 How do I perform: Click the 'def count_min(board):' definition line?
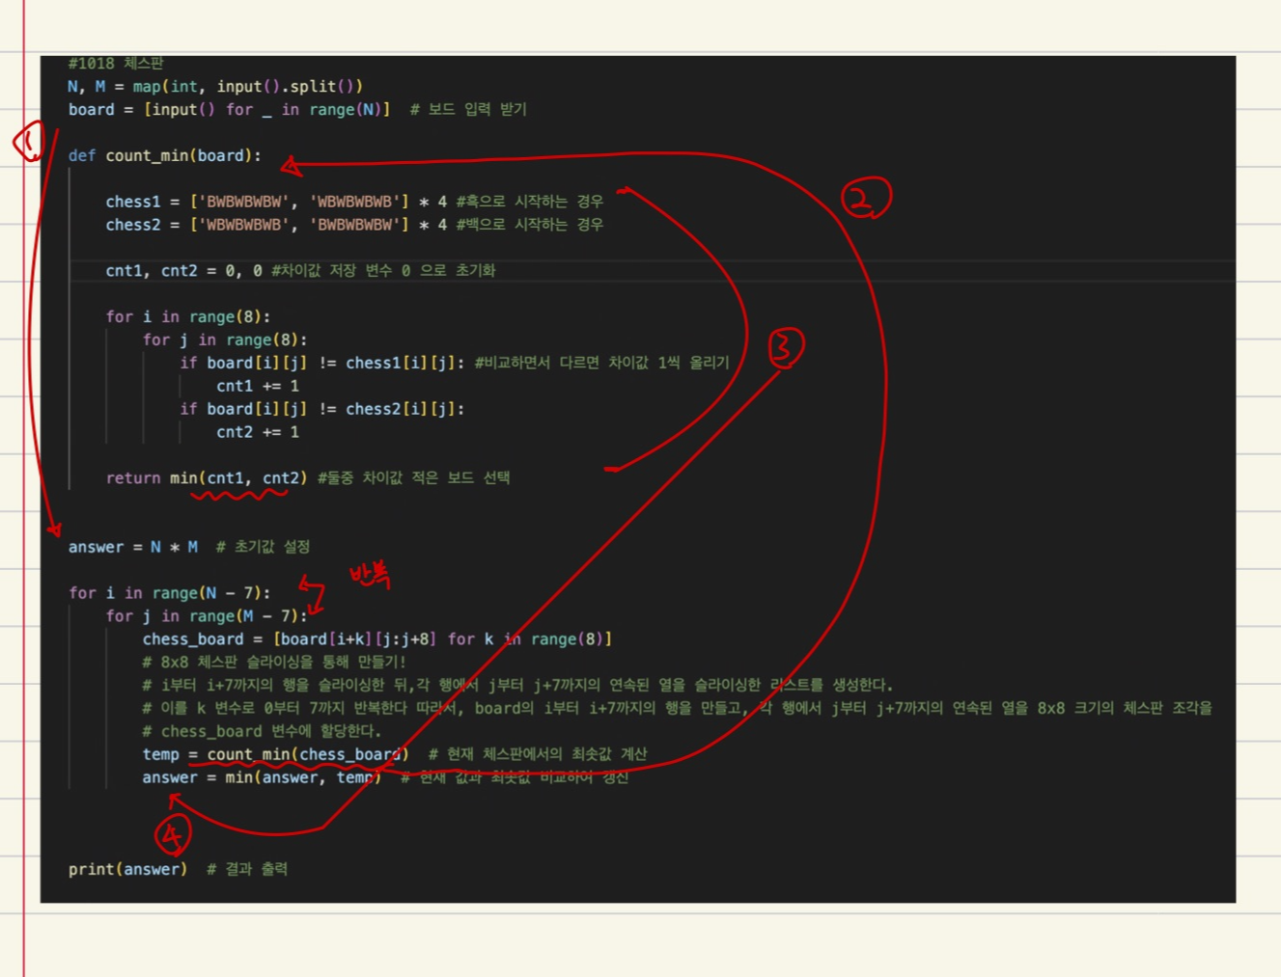click(164, 156)
